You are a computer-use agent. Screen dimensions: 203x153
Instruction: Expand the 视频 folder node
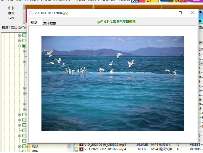point(19,147)
